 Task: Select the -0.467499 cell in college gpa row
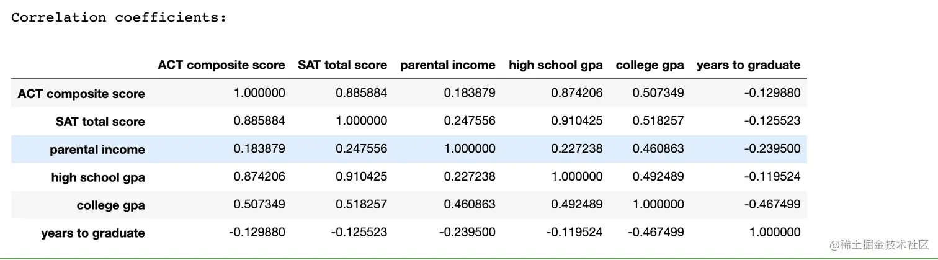point(773,205)
